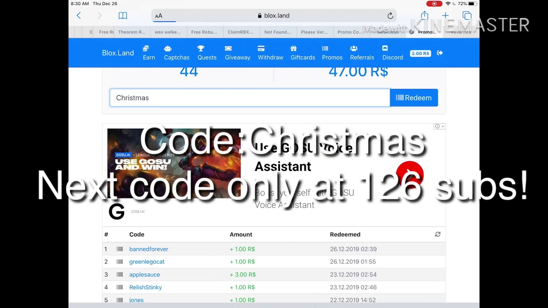The image size is (548, 308).
Task: Switch to the ClaimRBX... browser tab
Action: click(x=240, y=32)
